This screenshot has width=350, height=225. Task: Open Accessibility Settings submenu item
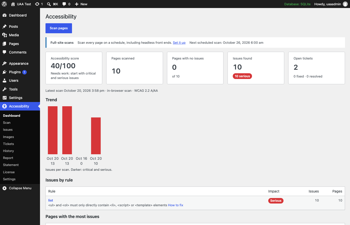9,179
